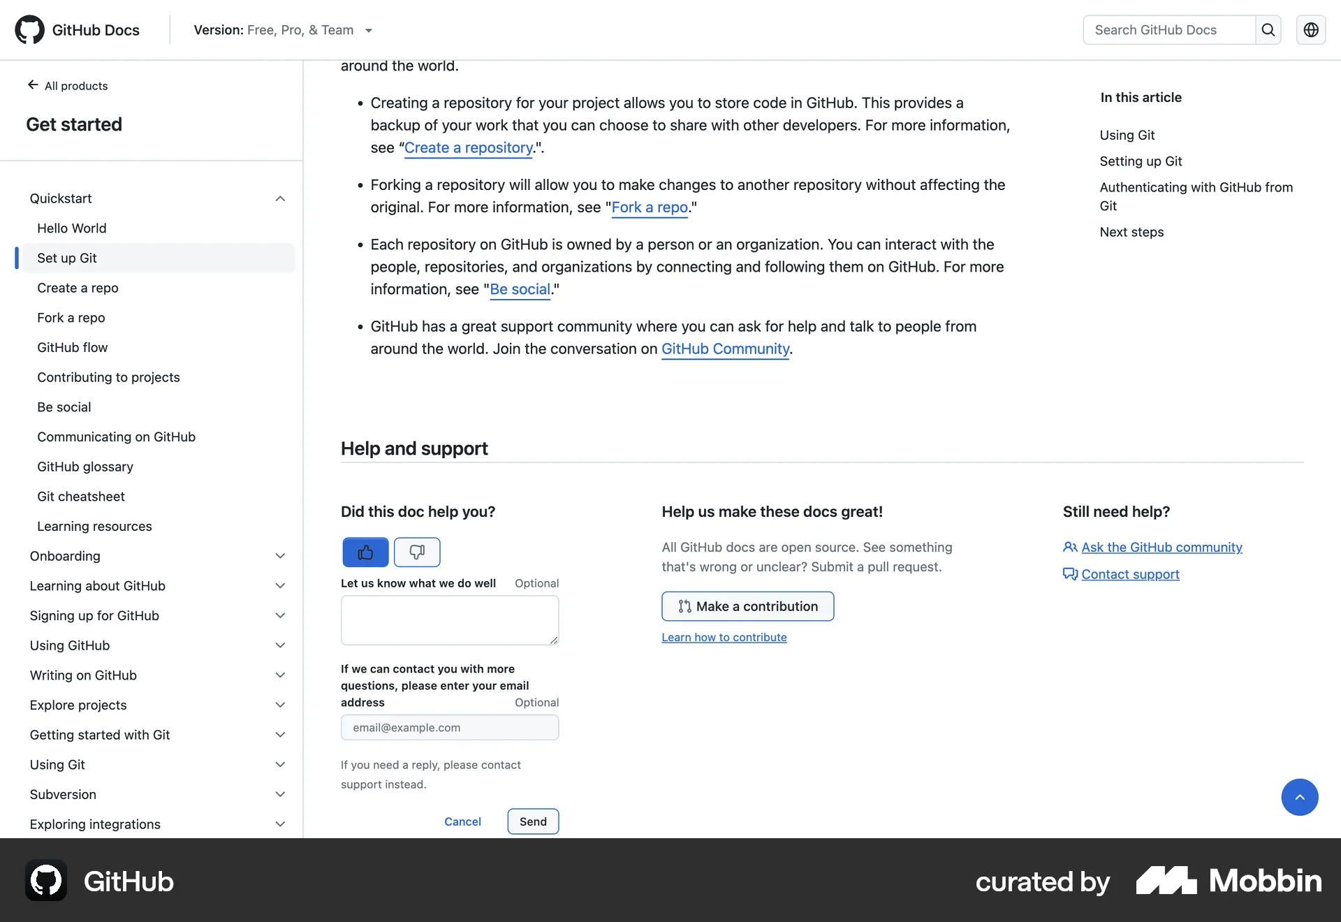Image resolution: width=1341 pixels, height=922 pixels.
Task: Open the GitHub Community link
Action: 725,349
